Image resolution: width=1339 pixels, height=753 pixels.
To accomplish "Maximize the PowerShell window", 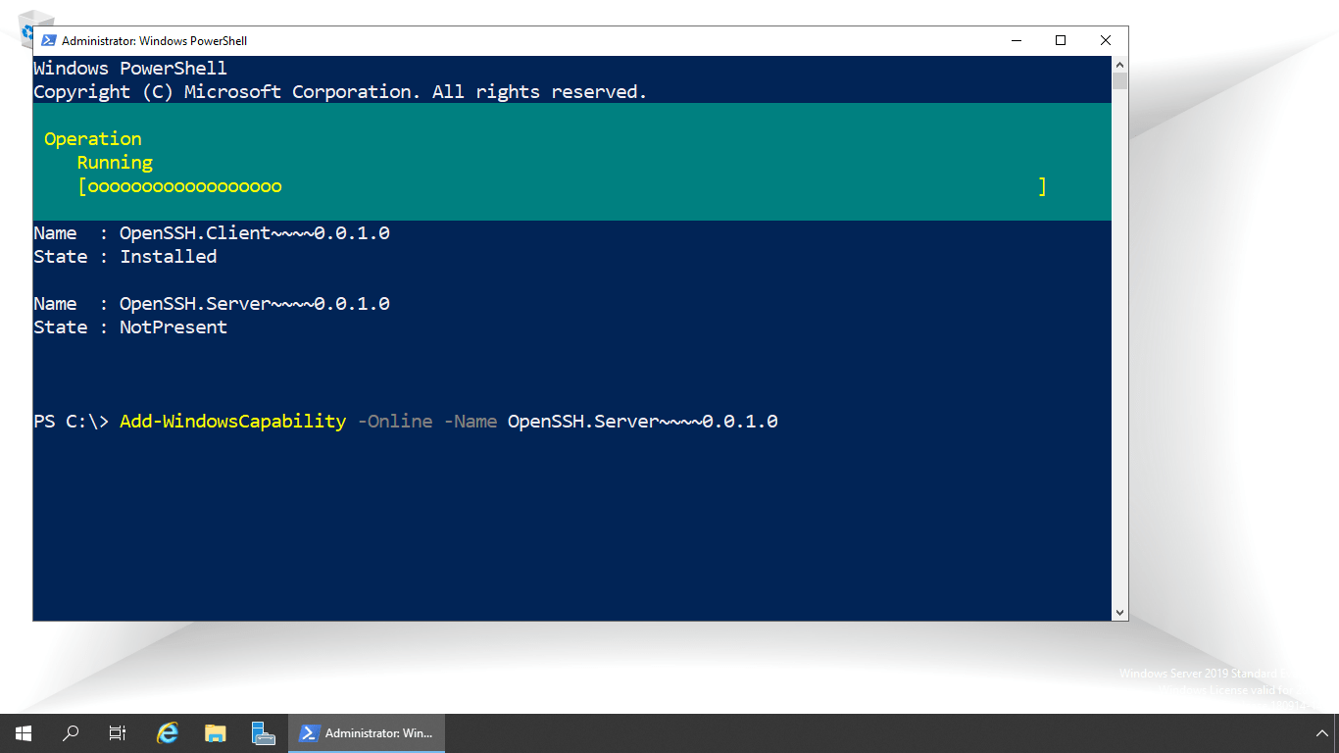I will point(1060,41).
